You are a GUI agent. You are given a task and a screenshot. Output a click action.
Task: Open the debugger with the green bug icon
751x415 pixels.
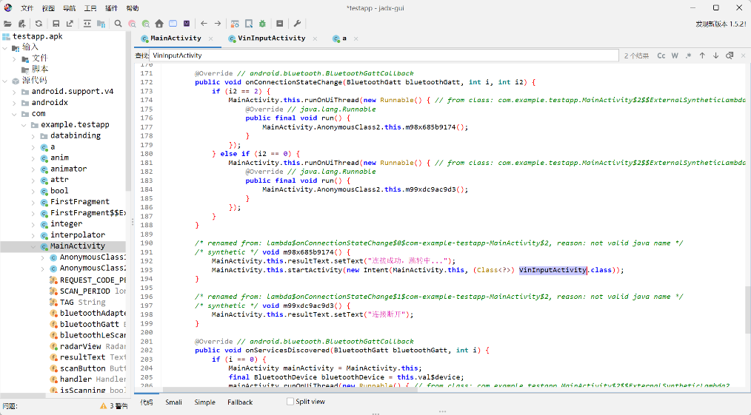[262, 24]
